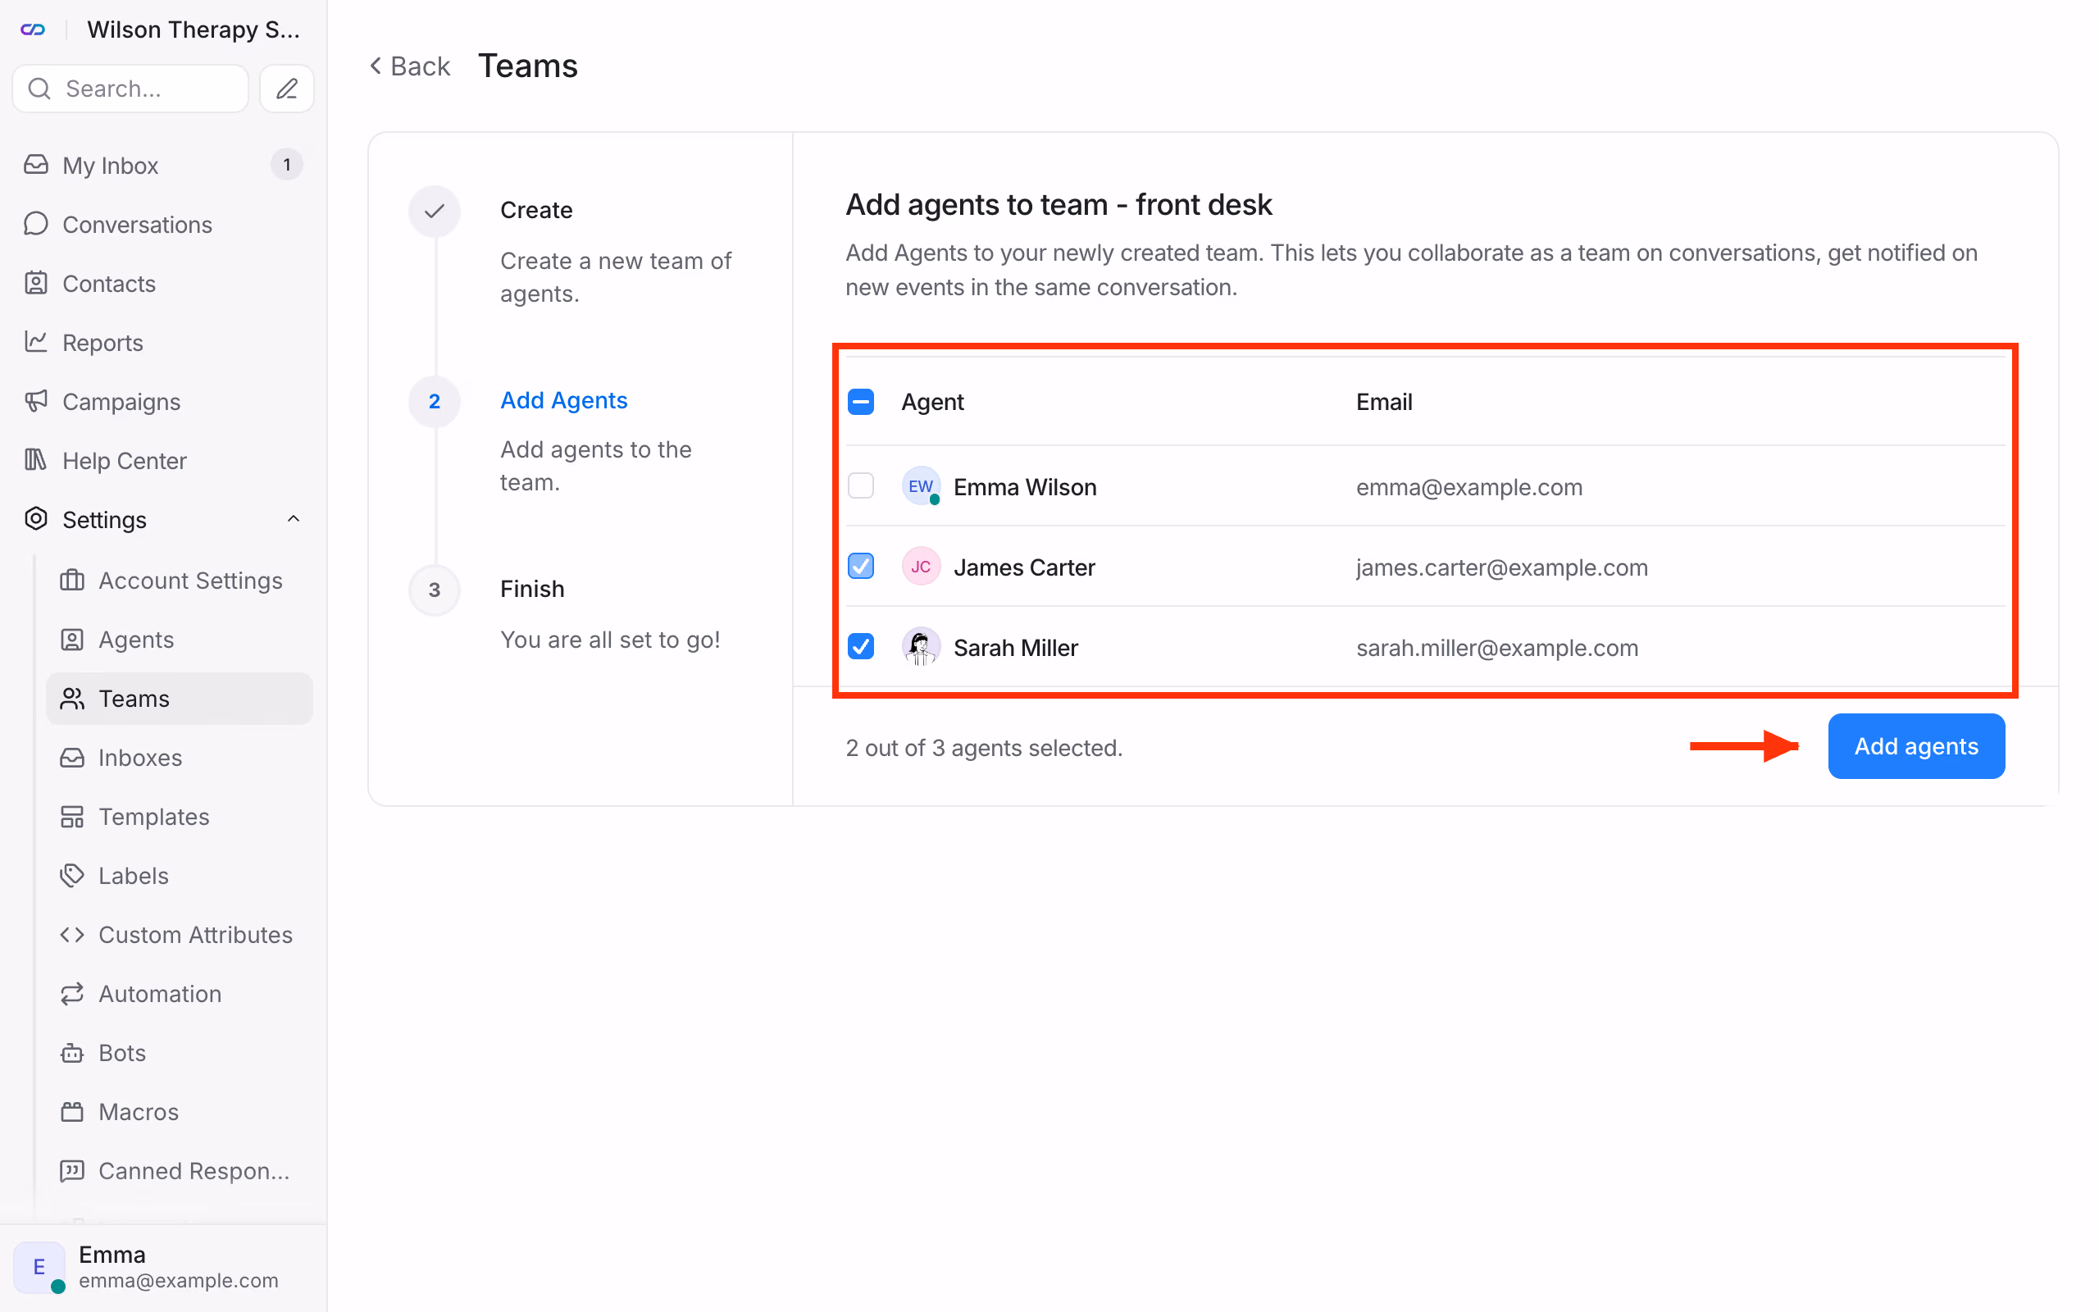Uncheck the James Carter checkbox
Image resolution: width=2099 pixels, height=1312 pixels.
[x=860, y=567]
